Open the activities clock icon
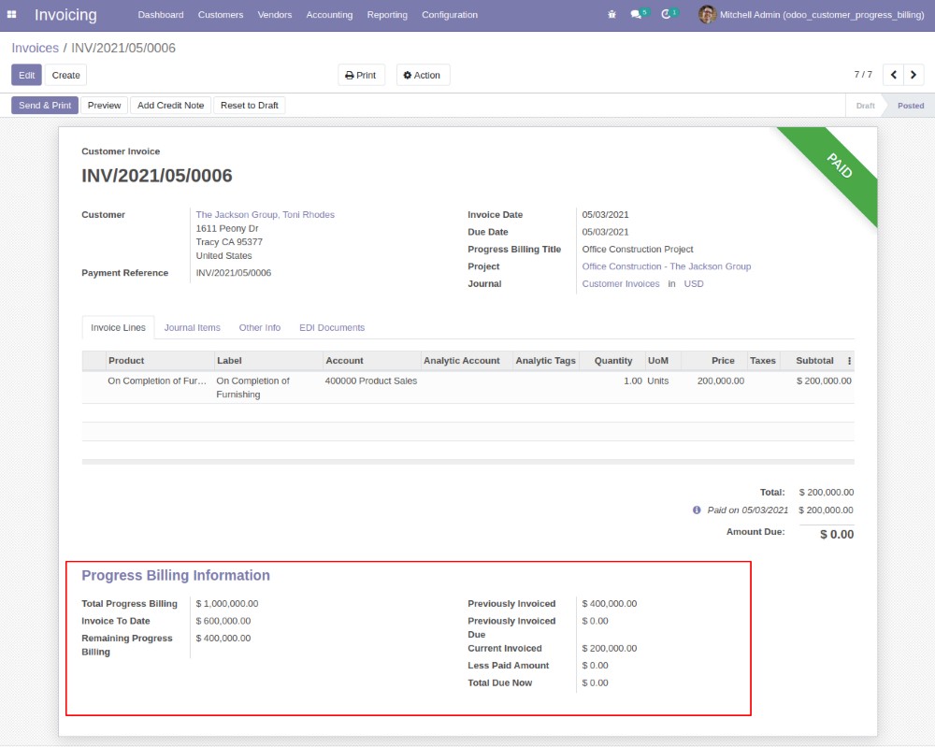This screenshot has height=747, width=935. point(667,15)
